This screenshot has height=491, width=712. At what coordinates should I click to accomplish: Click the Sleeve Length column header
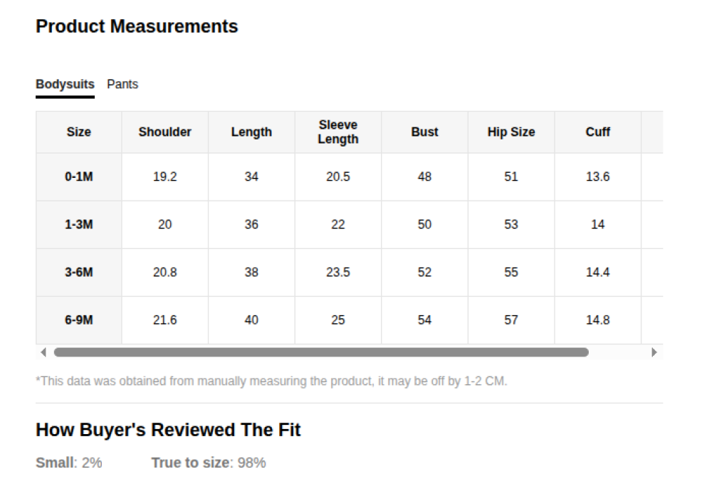[x=337, y=132]
